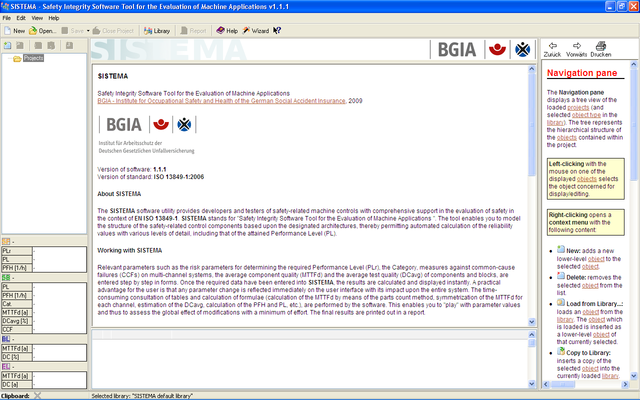Open the Save dropdown arrow

pos(88,30)
